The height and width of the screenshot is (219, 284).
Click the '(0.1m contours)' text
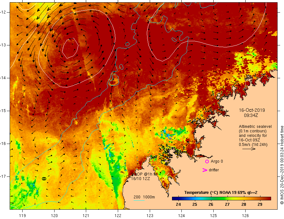252,131
